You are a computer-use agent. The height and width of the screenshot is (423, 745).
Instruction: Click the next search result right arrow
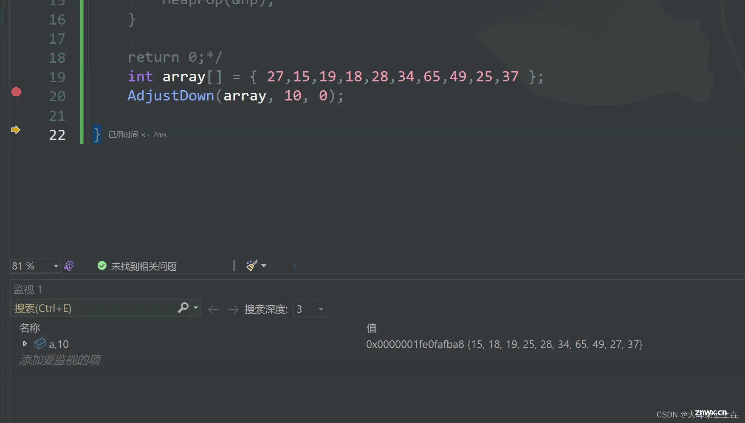click(x=233, y=309)
